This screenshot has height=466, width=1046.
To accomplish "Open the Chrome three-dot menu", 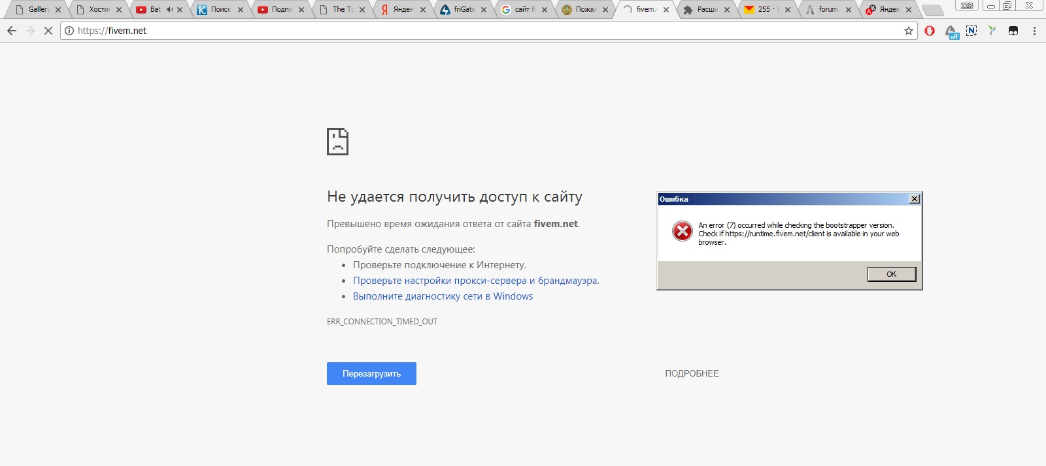I will [1034, 31].
